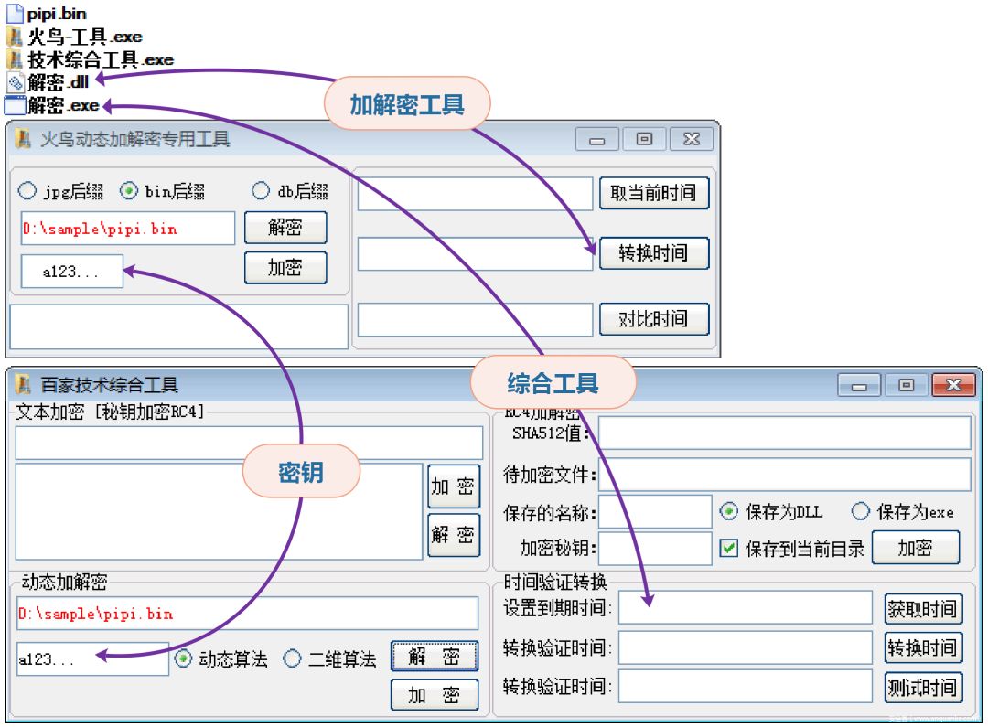The height and width of the screenshot is (727, 988).
Task: Click 待加密文件 input field
Action: coord(785,475)
